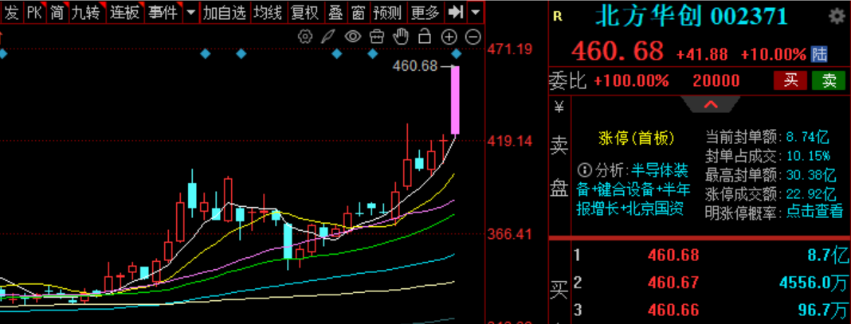Screen dimensions: 851x324
Task: Click 点击查看 next to 明涨停概率
Action: click(815, 211)
